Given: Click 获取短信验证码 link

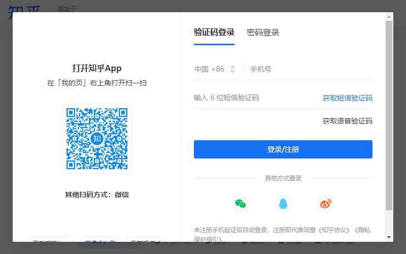Looking at the screenshot, I should coord(348,98).
